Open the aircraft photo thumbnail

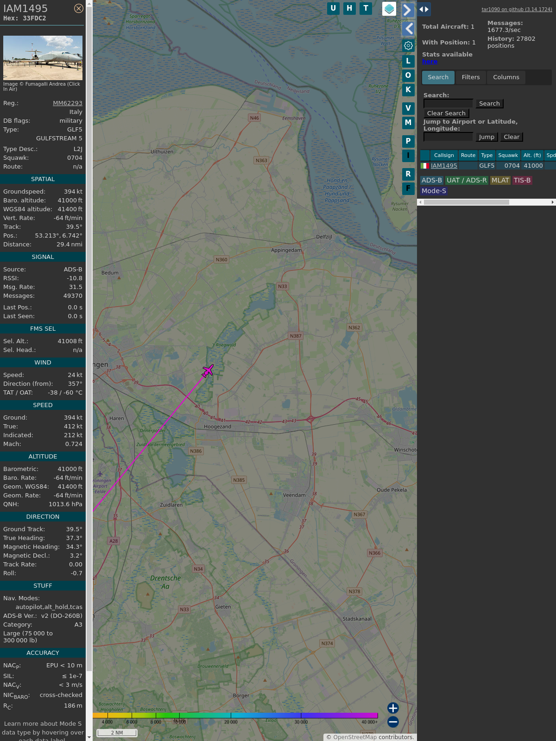[x=43, y=58]
